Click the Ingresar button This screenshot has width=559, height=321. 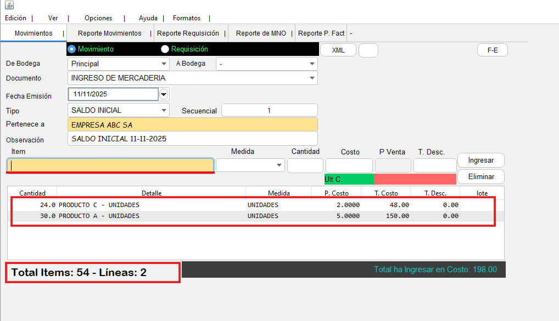[x=480, y=160]
